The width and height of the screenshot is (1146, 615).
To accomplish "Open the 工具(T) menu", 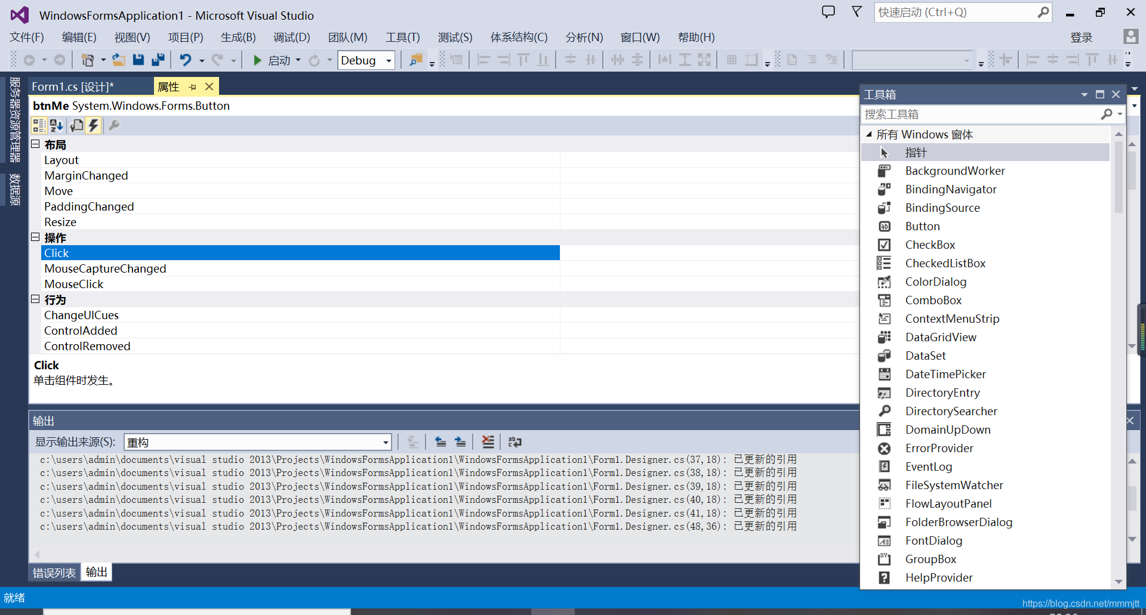I will pos(403,37).
